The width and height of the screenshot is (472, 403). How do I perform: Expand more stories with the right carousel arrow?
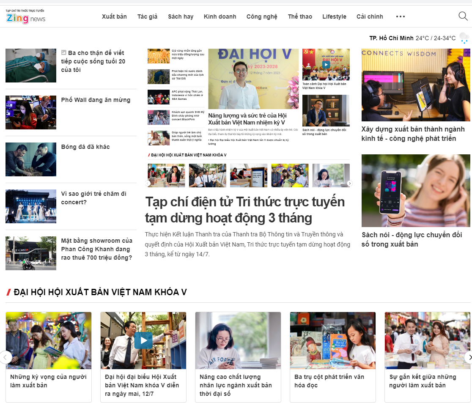[x=350, y=183]
